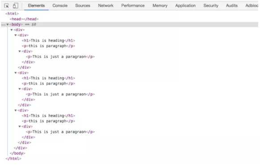Screen dimensions: 260x167
Task: Select the opening html tag row
Action: coord(12,13)
